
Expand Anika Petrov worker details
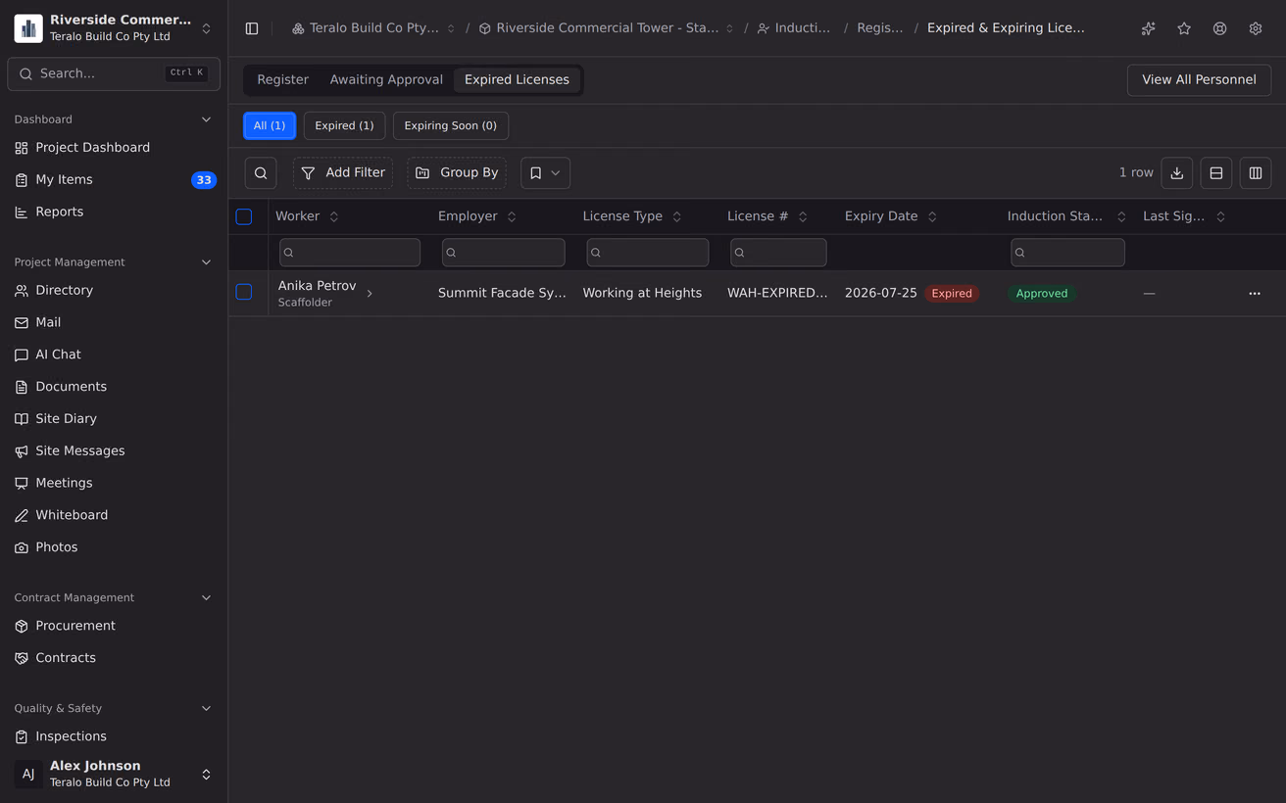(x=370, y=294)
